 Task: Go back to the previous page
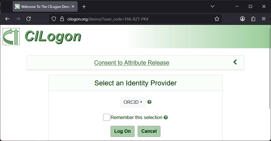coord(7,19)
